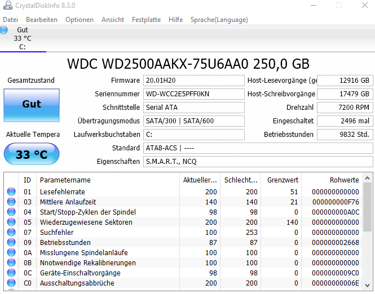Open the Optionen menu
375x294 pixels.
point(80,20)
